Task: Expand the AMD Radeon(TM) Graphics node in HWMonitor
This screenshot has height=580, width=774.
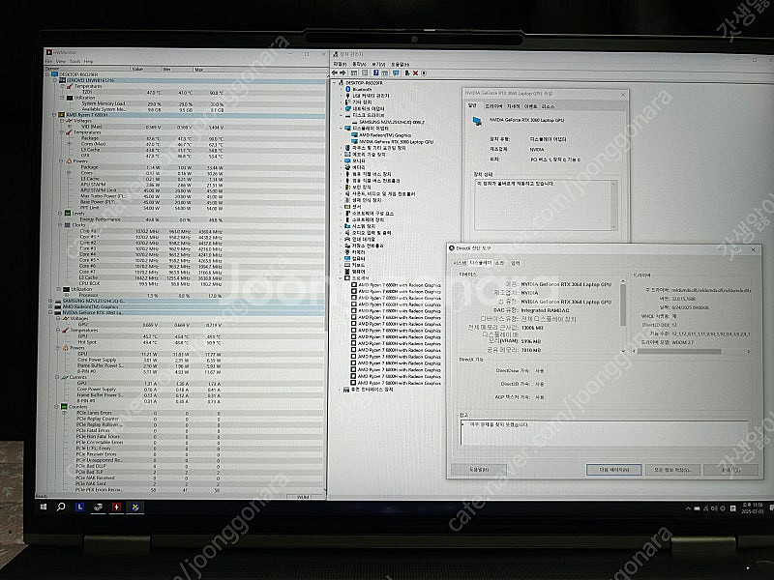Action: click(x=50, y=306)
